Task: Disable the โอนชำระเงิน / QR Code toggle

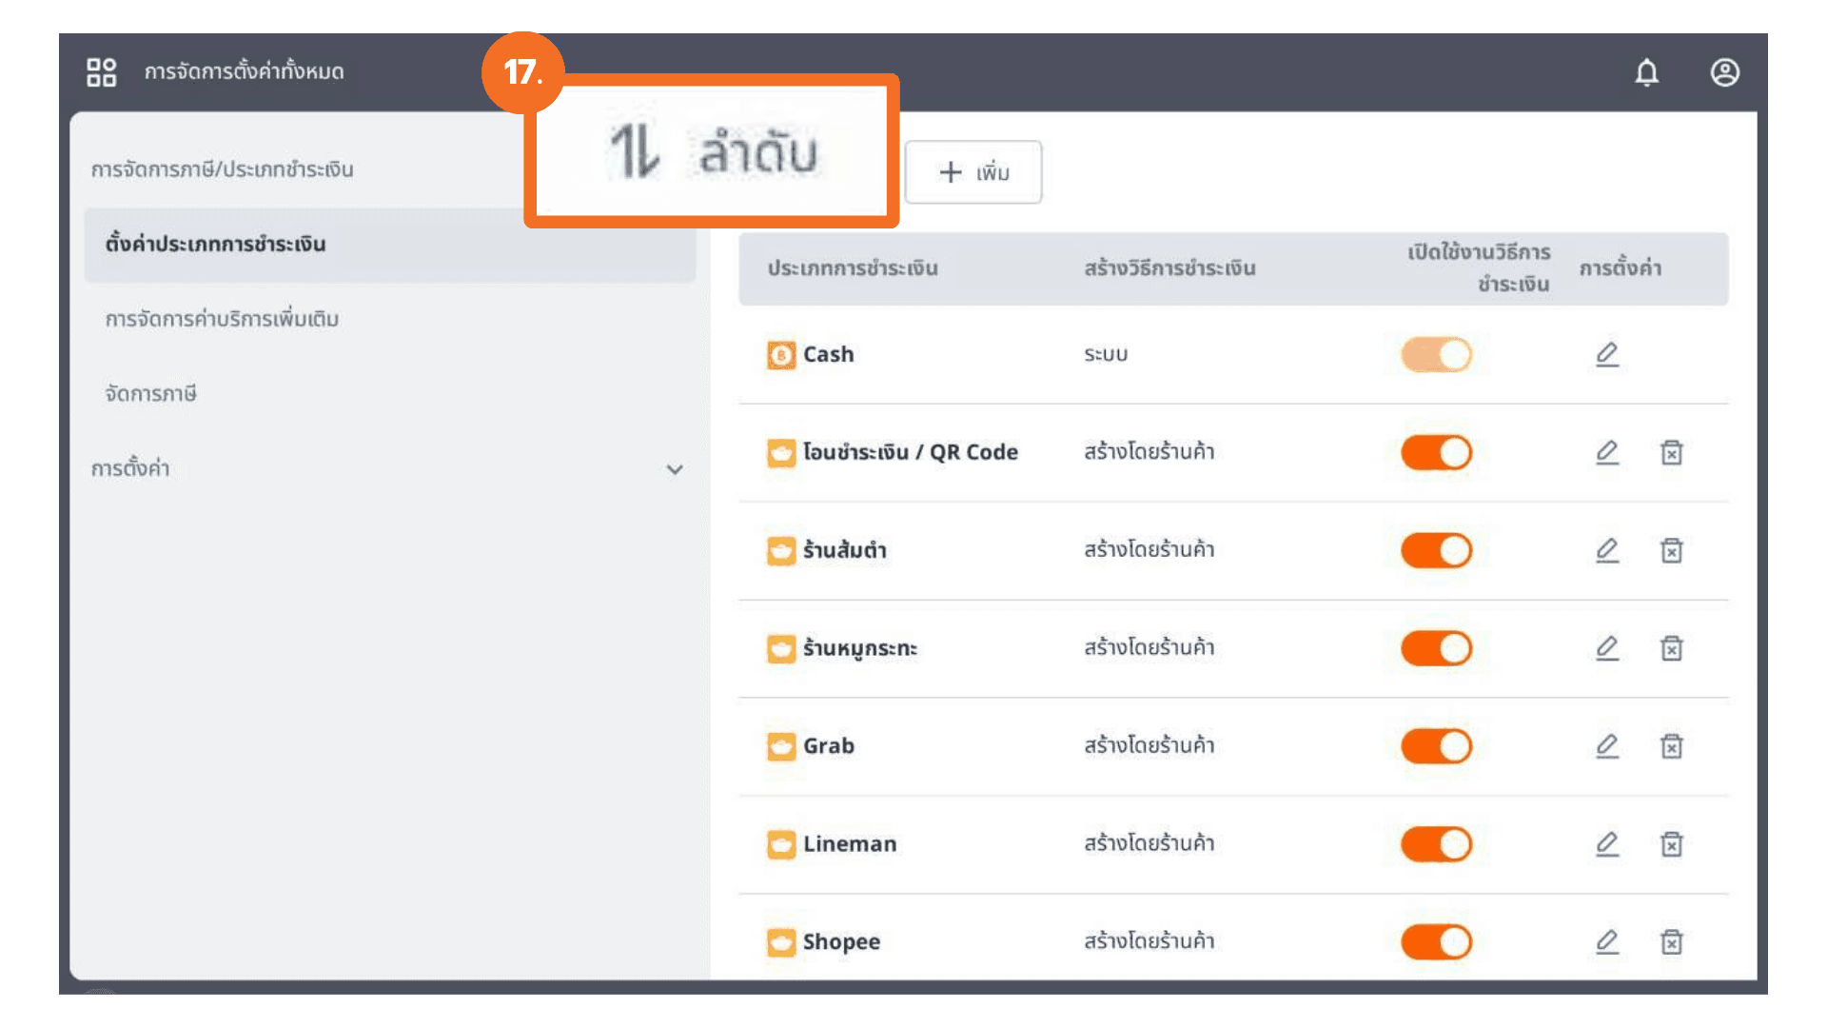Action: [x=1436, y=452]
